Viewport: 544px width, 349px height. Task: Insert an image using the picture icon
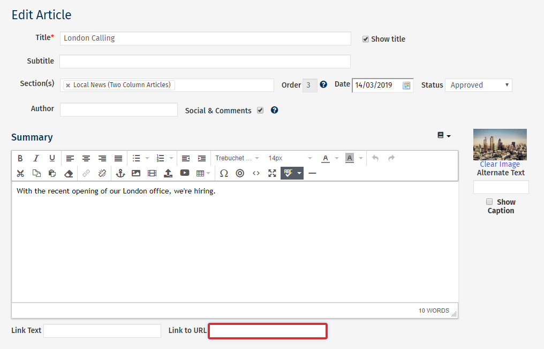coord(136,173)
